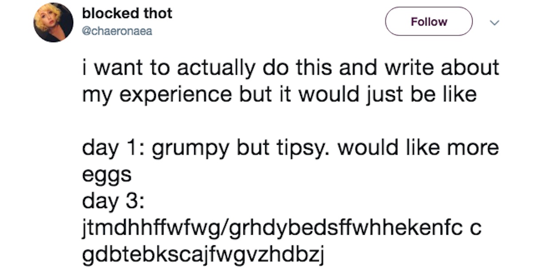Click the "day 1: grumpy but tipsy" line

click(x=290, y=148)
